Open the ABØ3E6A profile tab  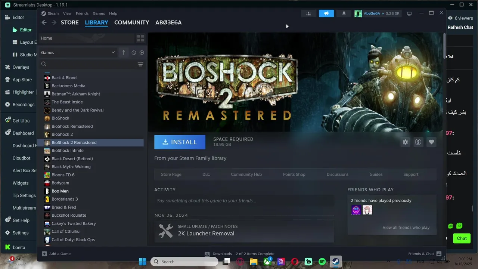[168, 22]
